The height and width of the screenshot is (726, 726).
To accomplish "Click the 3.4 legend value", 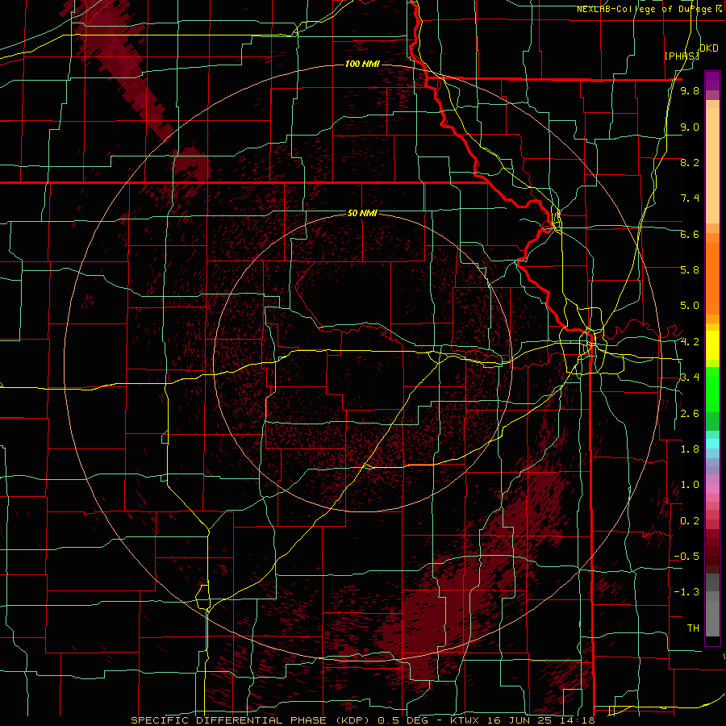I will click(690, 378).
